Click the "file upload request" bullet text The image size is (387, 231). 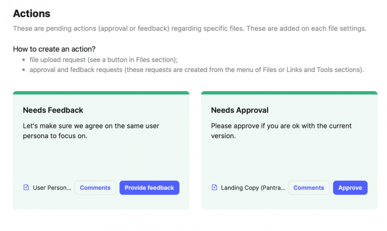(x=104, y=60)
